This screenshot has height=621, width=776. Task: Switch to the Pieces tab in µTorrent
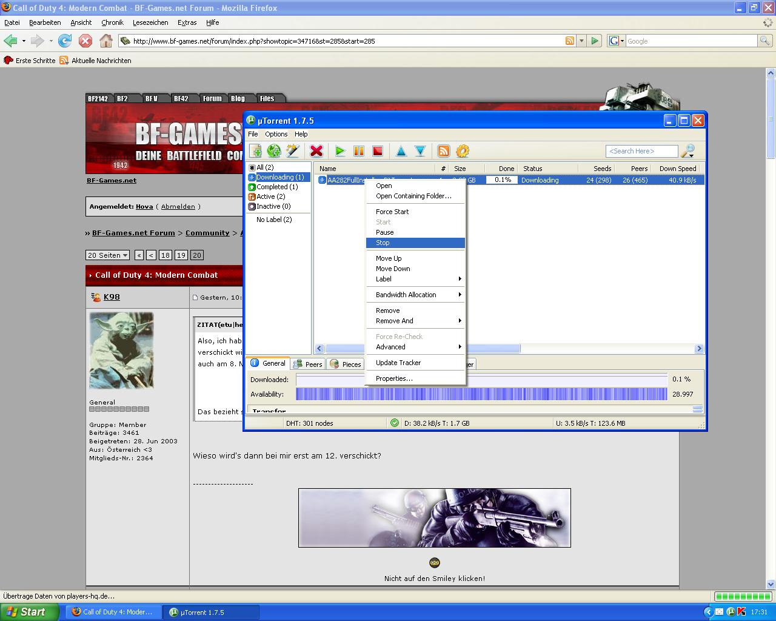click(x=345, y=364)
